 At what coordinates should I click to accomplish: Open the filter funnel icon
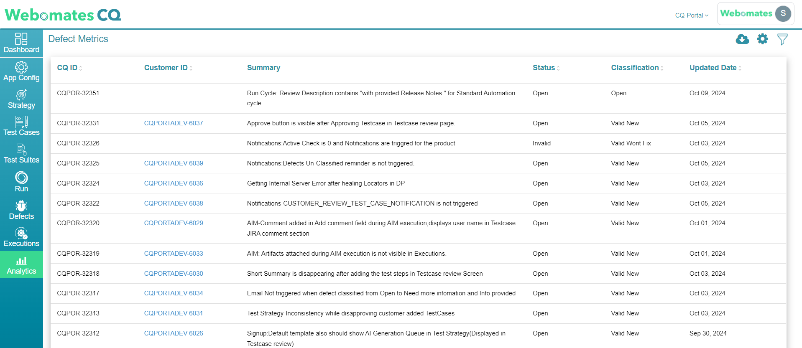(782, 39)
